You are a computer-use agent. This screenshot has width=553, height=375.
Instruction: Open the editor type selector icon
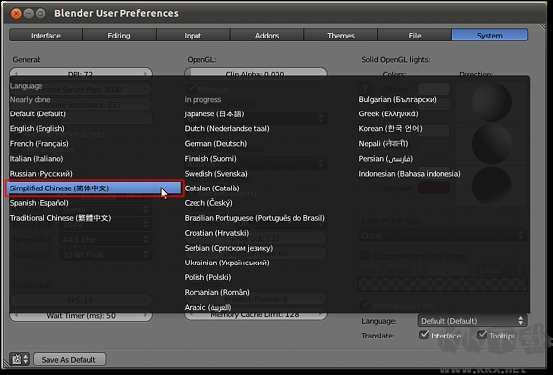pyautogui.click(x=19, y=359)
